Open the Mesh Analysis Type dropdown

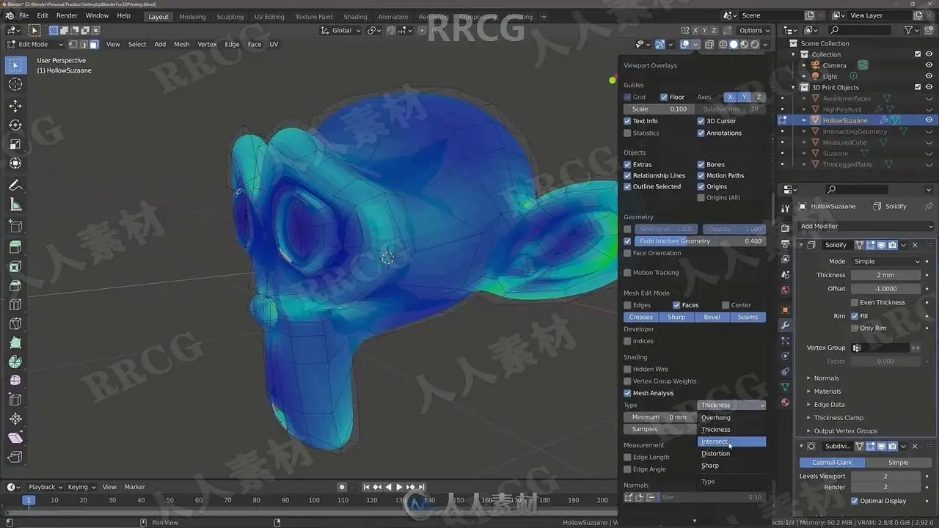coord(731,405)
